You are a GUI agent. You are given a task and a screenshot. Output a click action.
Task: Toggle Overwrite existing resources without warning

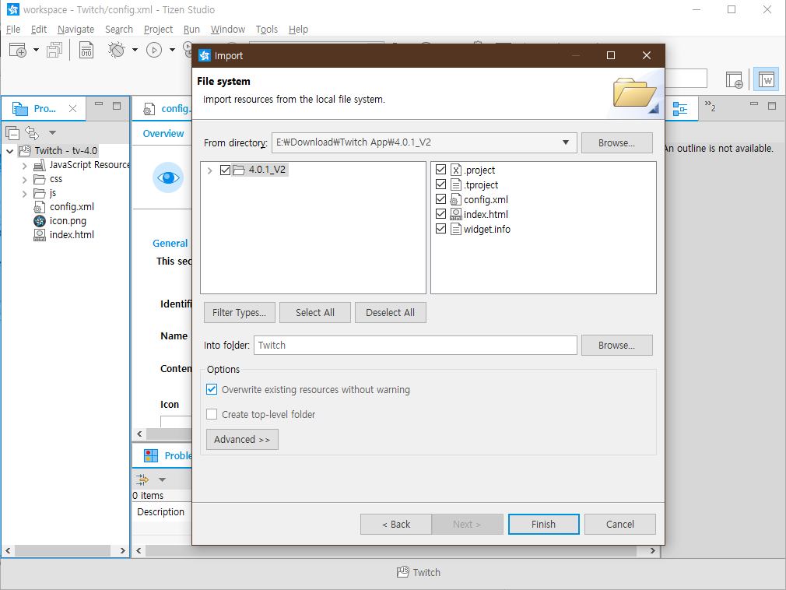click(212, 389)
